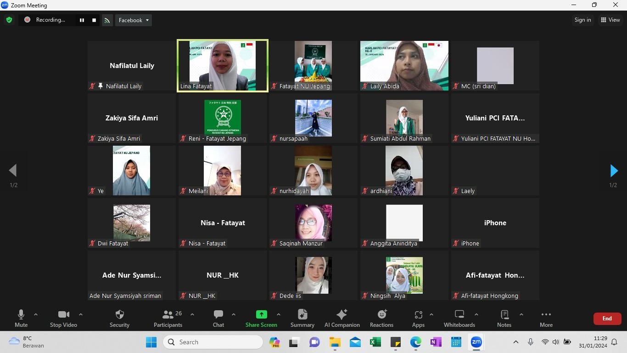Open the Security shield options

(x=119, y=318)
